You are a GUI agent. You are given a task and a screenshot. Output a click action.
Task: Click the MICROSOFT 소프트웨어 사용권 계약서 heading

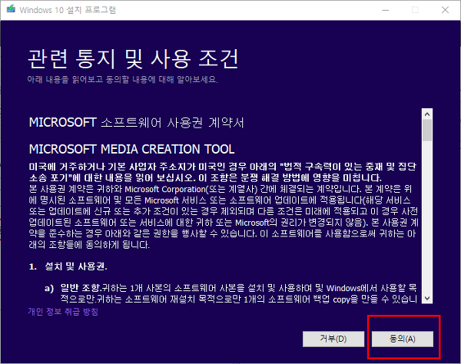(137, 122)
